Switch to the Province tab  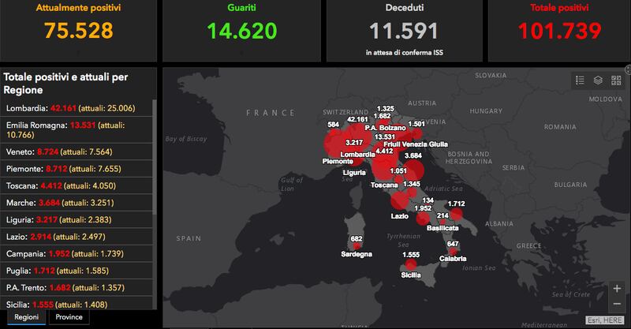(x=69, y=317)
